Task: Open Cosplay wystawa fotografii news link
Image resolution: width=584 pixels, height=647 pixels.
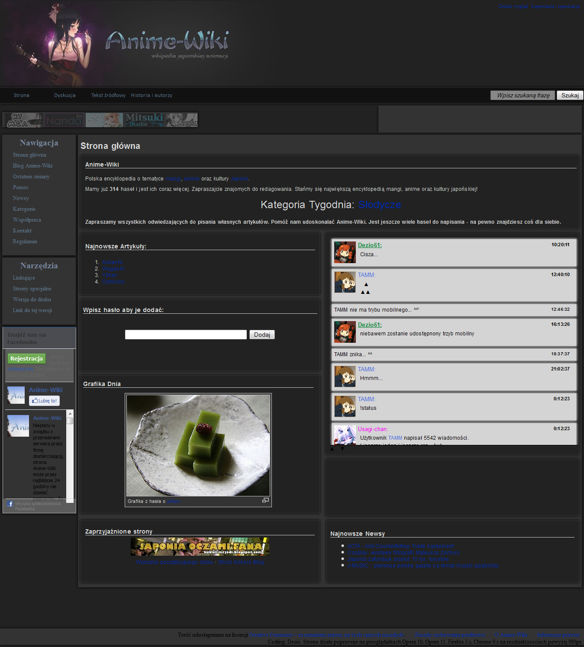Action: (403, 553)
